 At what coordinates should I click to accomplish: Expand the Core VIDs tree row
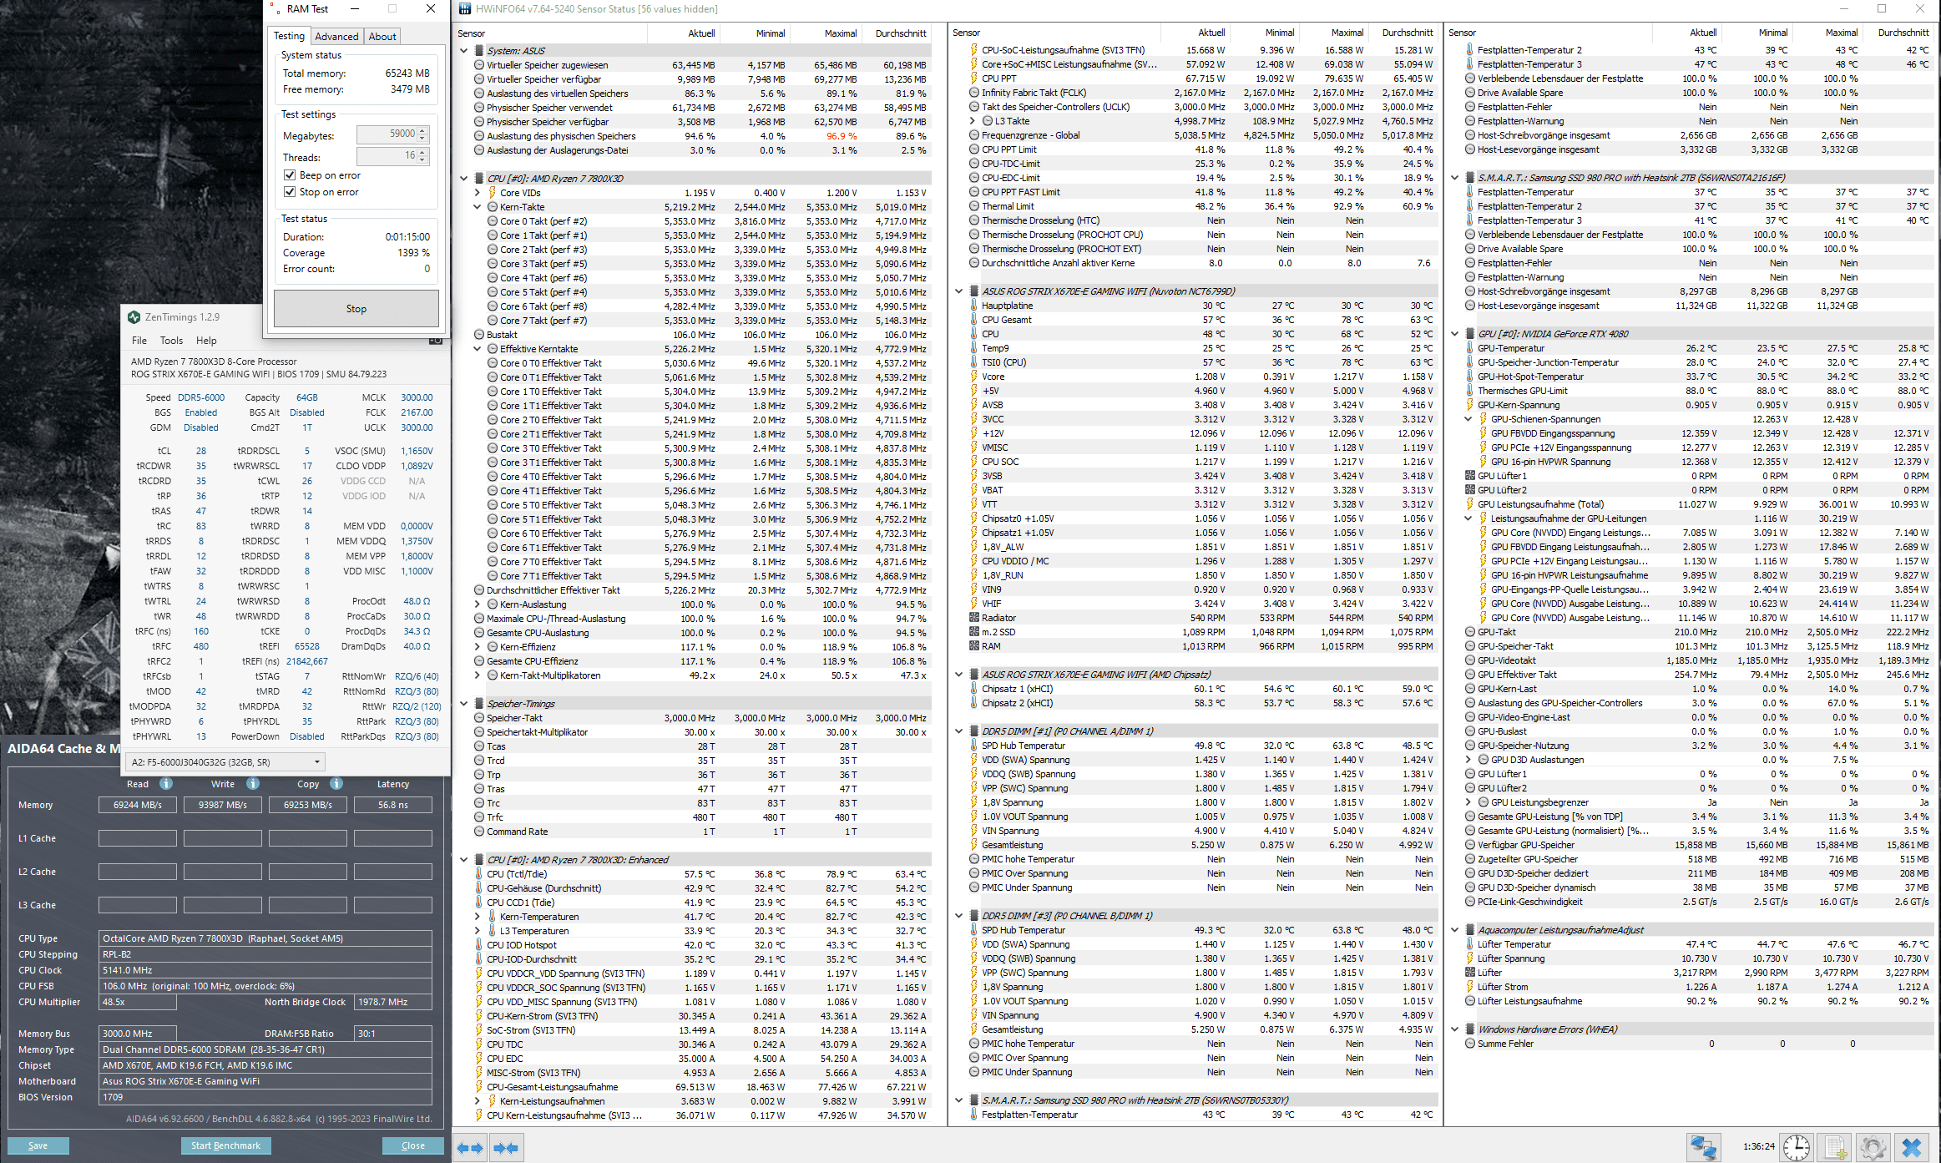[x=478, y=193]
